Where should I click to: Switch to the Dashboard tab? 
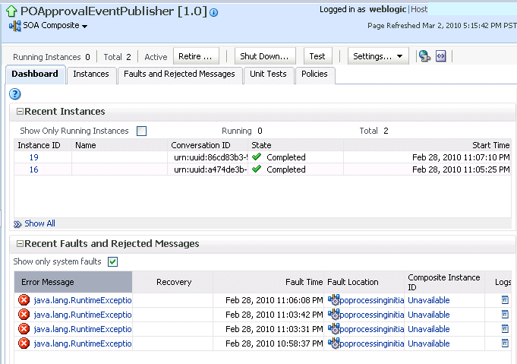point(35,74)
